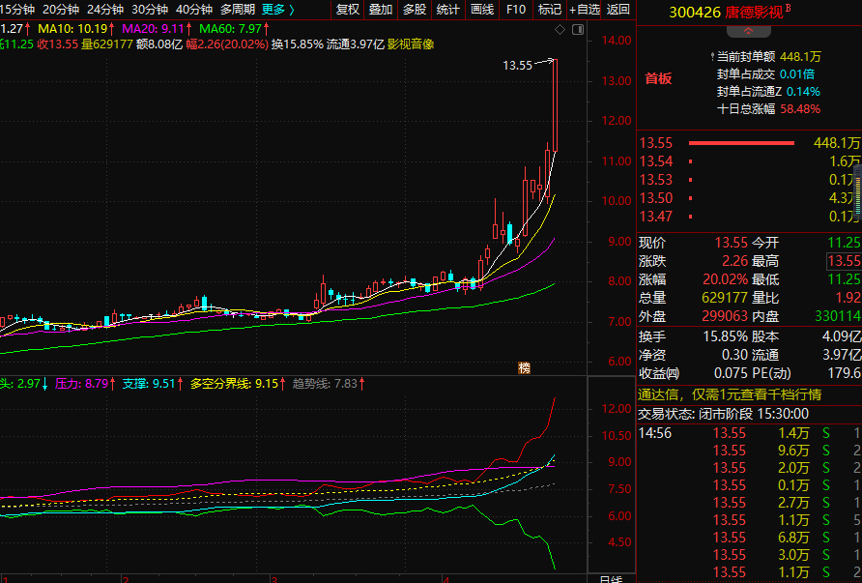Click the 首板 first-limit-up label
This screenshot has width=862, height=583.
[658, 78]
